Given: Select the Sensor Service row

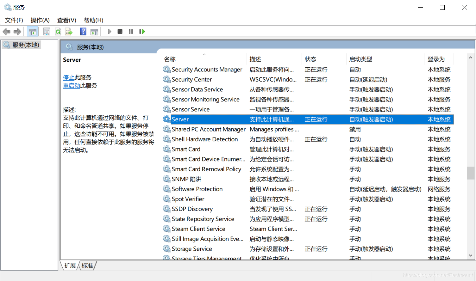Looking at the screenshot, I should coord(308,109).
